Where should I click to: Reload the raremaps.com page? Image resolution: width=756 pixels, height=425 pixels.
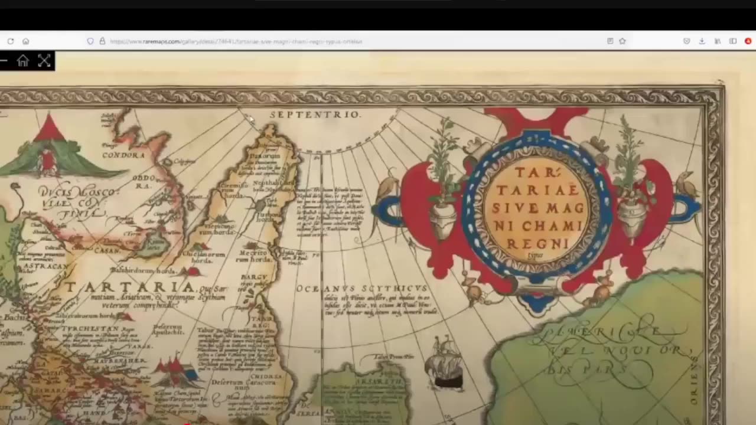tap(11, 41)
